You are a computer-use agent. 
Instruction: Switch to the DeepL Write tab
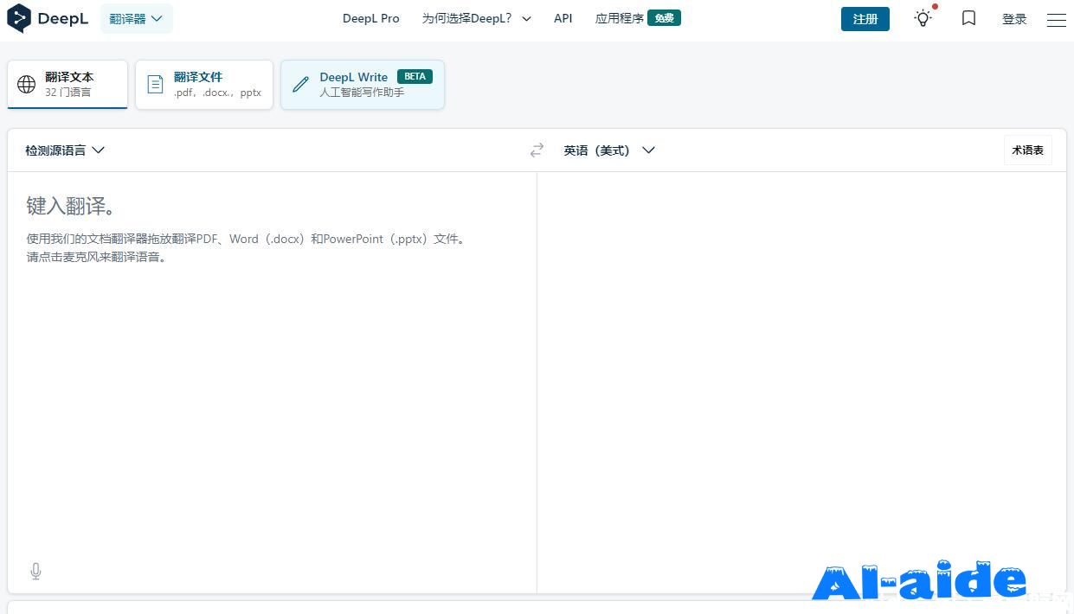click(x=363, y=84)
